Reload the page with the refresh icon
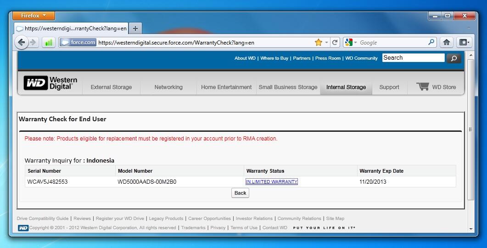Screen dimensions: 487x248 coord(335,42)
